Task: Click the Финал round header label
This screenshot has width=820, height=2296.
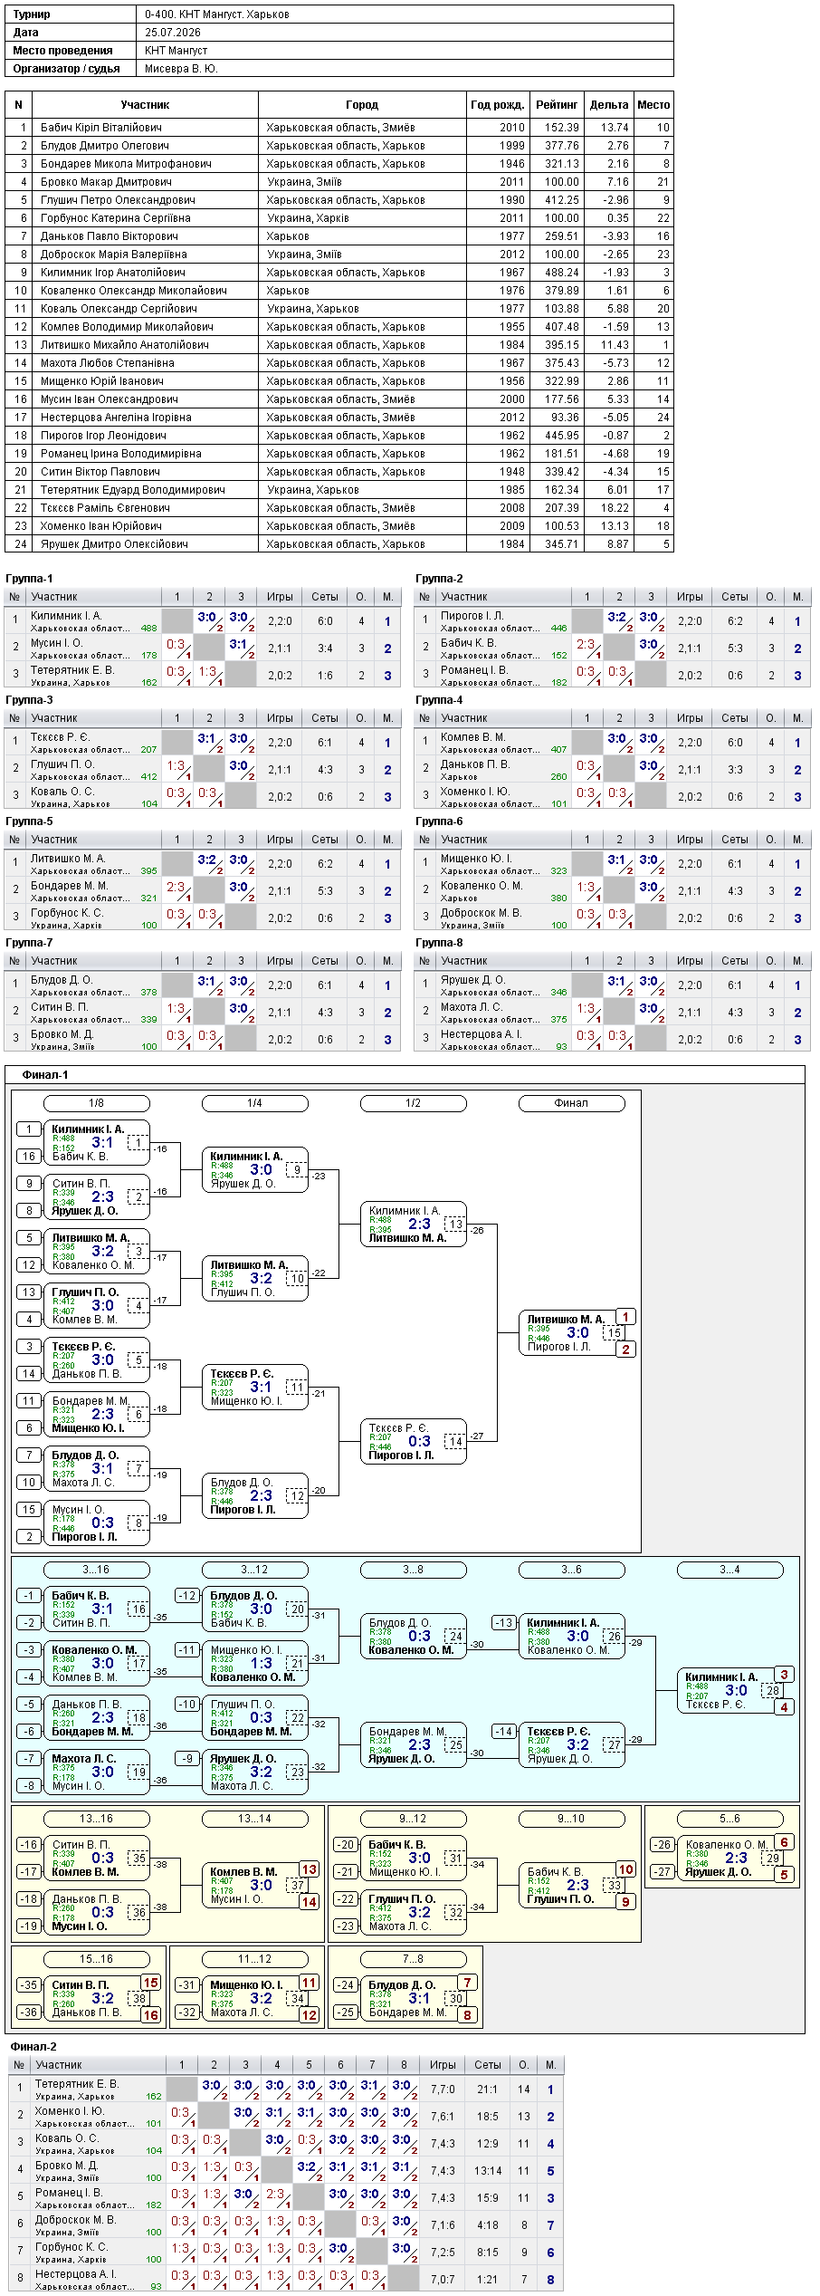Action: pyautogui.click(x=572, y=1103)
